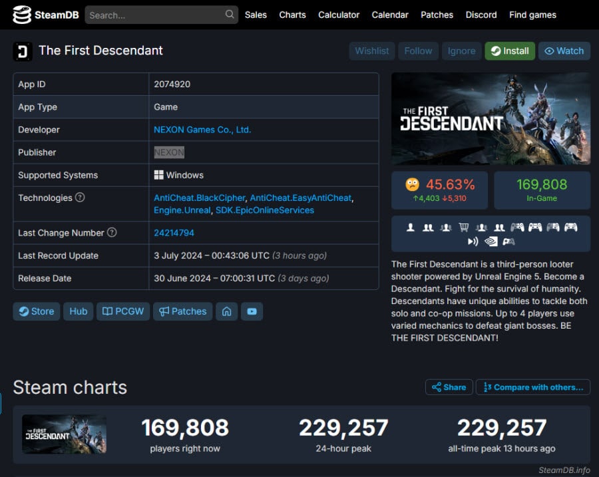Toggle Follow for this game
This screenshot has width=599, height=477.
[x=418, y=51]
